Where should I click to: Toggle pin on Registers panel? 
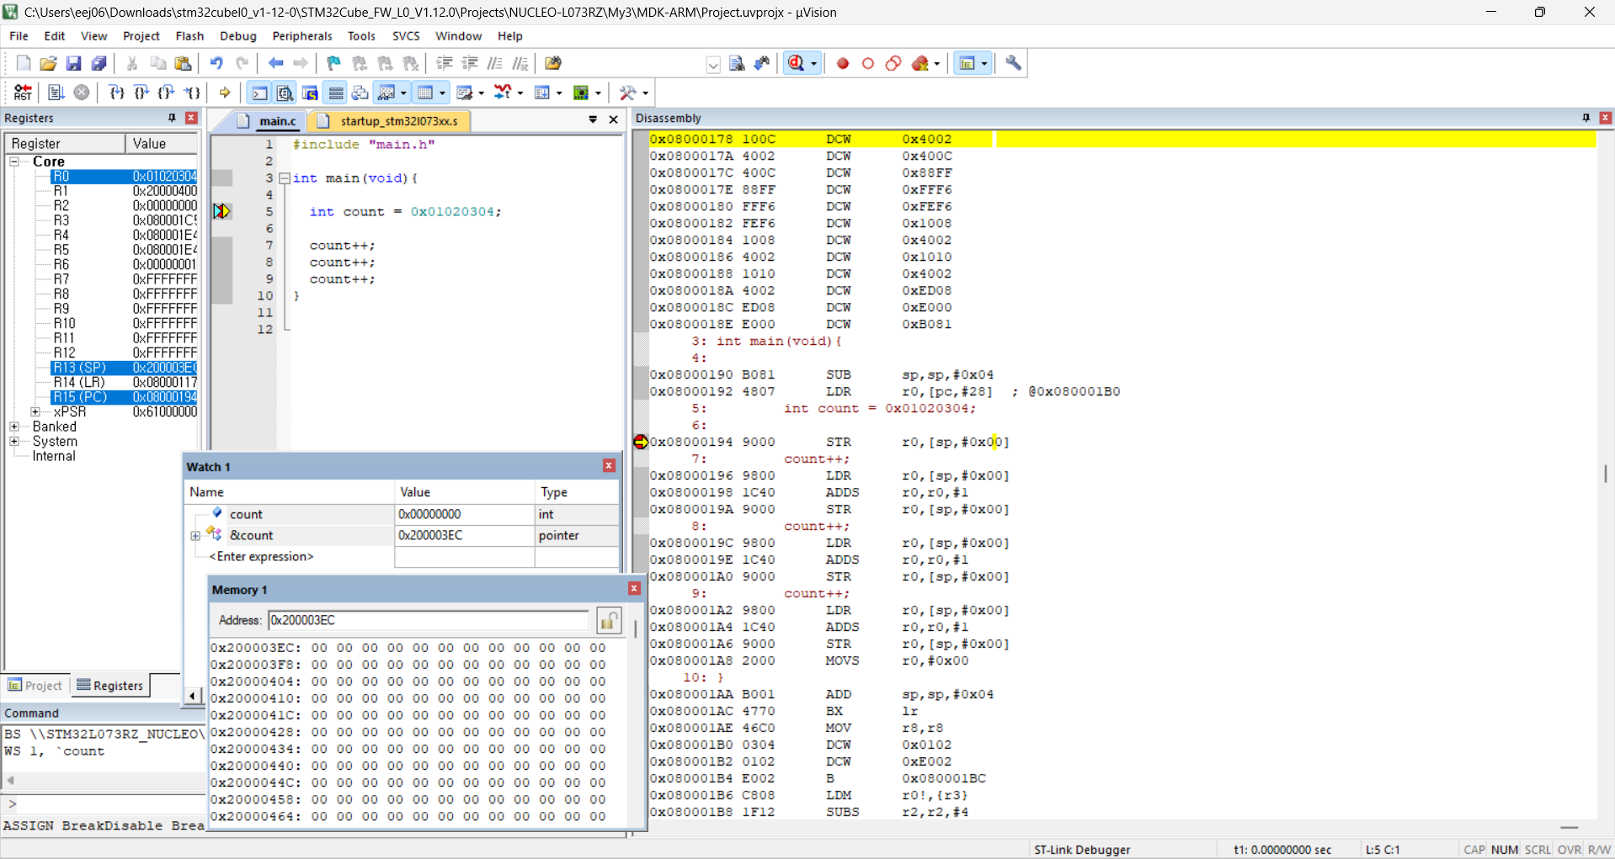172,118
